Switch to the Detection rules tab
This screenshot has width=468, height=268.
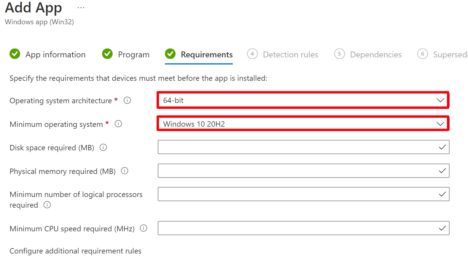(290, 55)
